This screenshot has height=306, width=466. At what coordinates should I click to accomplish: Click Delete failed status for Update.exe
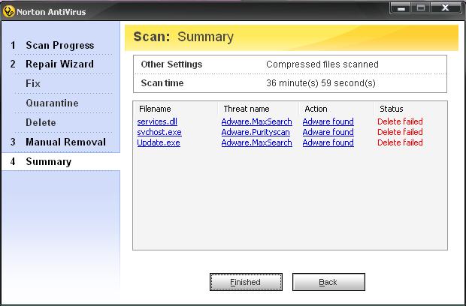pyautogui.click(x=400, y=142)
